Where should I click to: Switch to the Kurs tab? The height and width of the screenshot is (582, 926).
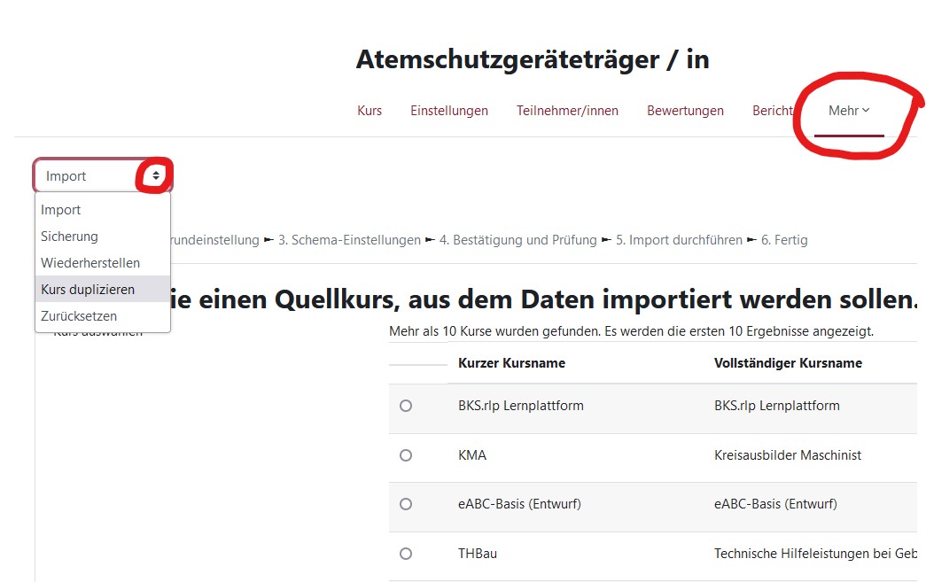click(370, 111)
